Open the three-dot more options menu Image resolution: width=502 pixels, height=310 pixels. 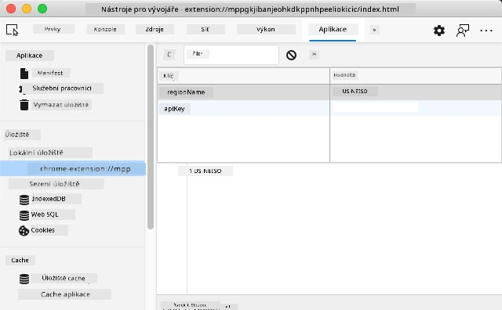click(486, 31)
